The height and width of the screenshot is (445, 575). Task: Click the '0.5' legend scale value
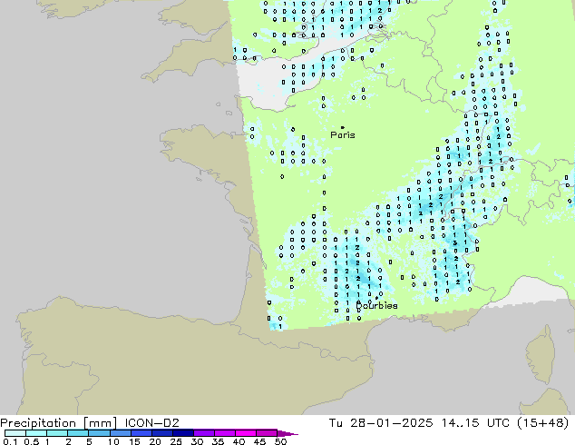[x=32, y=441]
